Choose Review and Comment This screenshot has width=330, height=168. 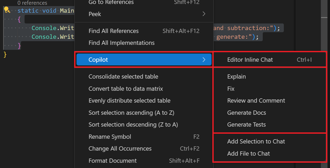pos(270,100)
